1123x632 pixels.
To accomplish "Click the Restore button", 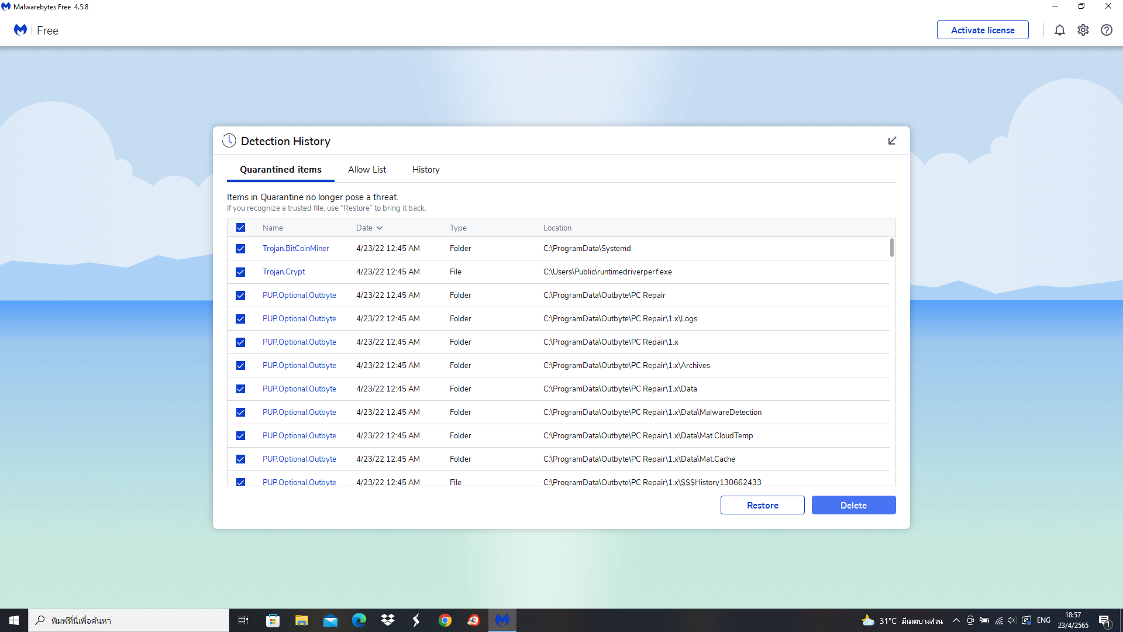I will click(762, 505).
